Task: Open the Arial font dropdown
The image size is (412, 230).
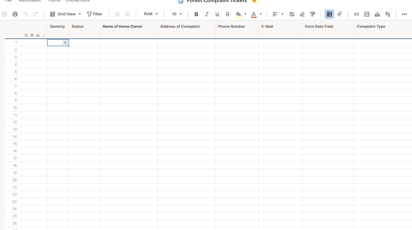Action: tap(151, 14)
